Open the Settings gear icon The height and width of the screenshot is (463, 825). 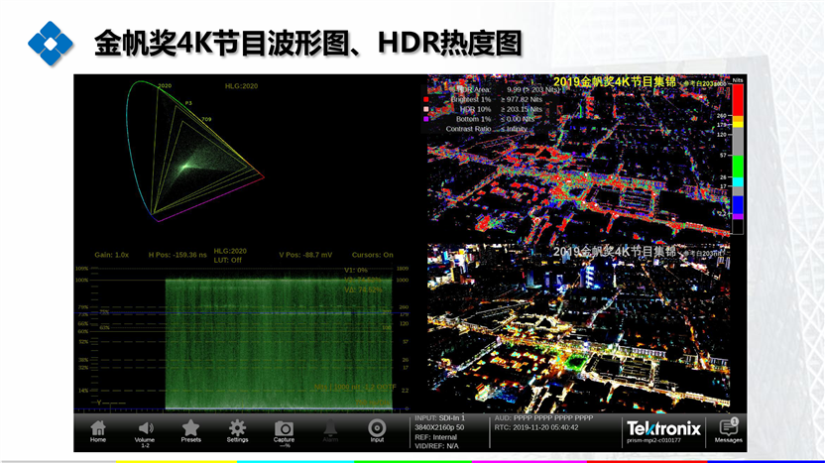(237, 429)
